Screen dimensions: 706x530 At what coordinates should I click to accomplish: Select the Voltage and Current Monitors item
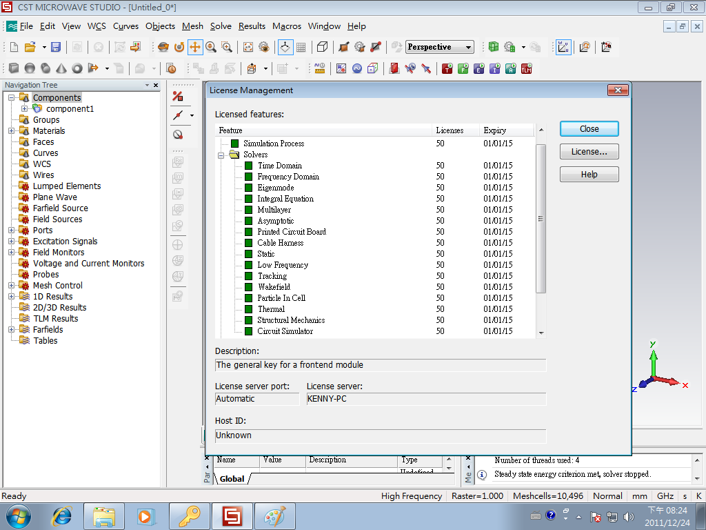(89, 263)
